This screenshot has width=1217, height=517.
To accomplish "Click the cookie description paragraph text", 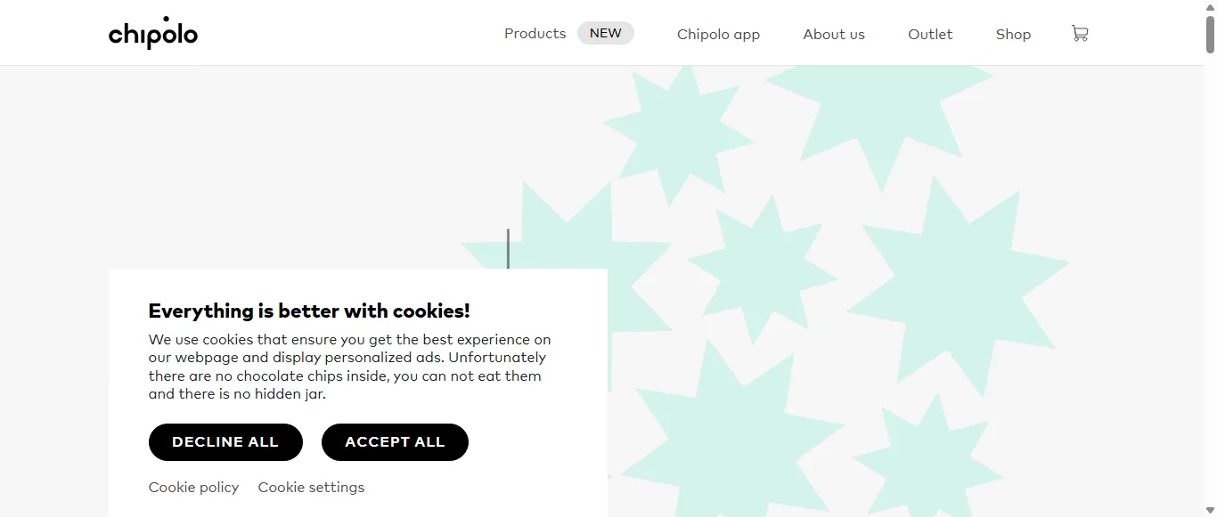I will tap(349, 367).
